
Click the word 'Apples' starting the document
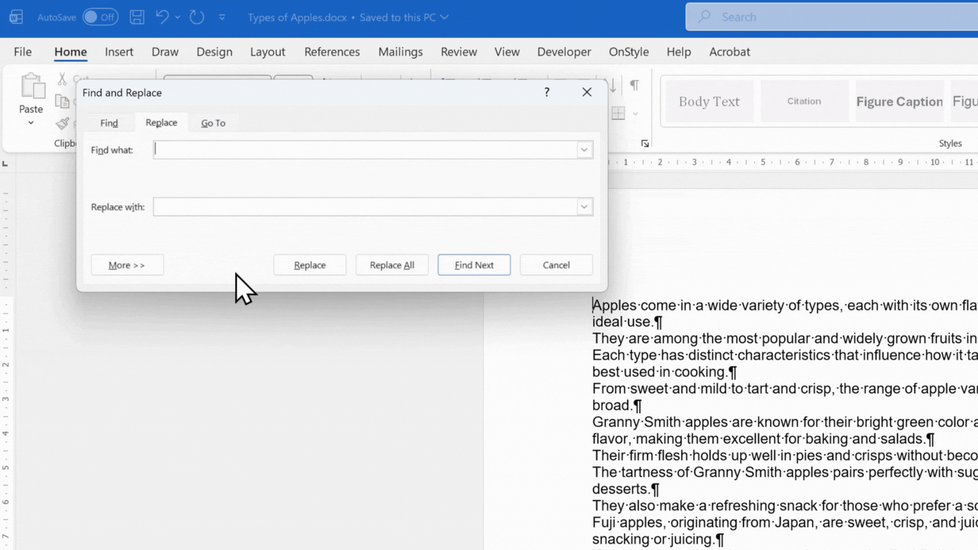click(615, 306)
